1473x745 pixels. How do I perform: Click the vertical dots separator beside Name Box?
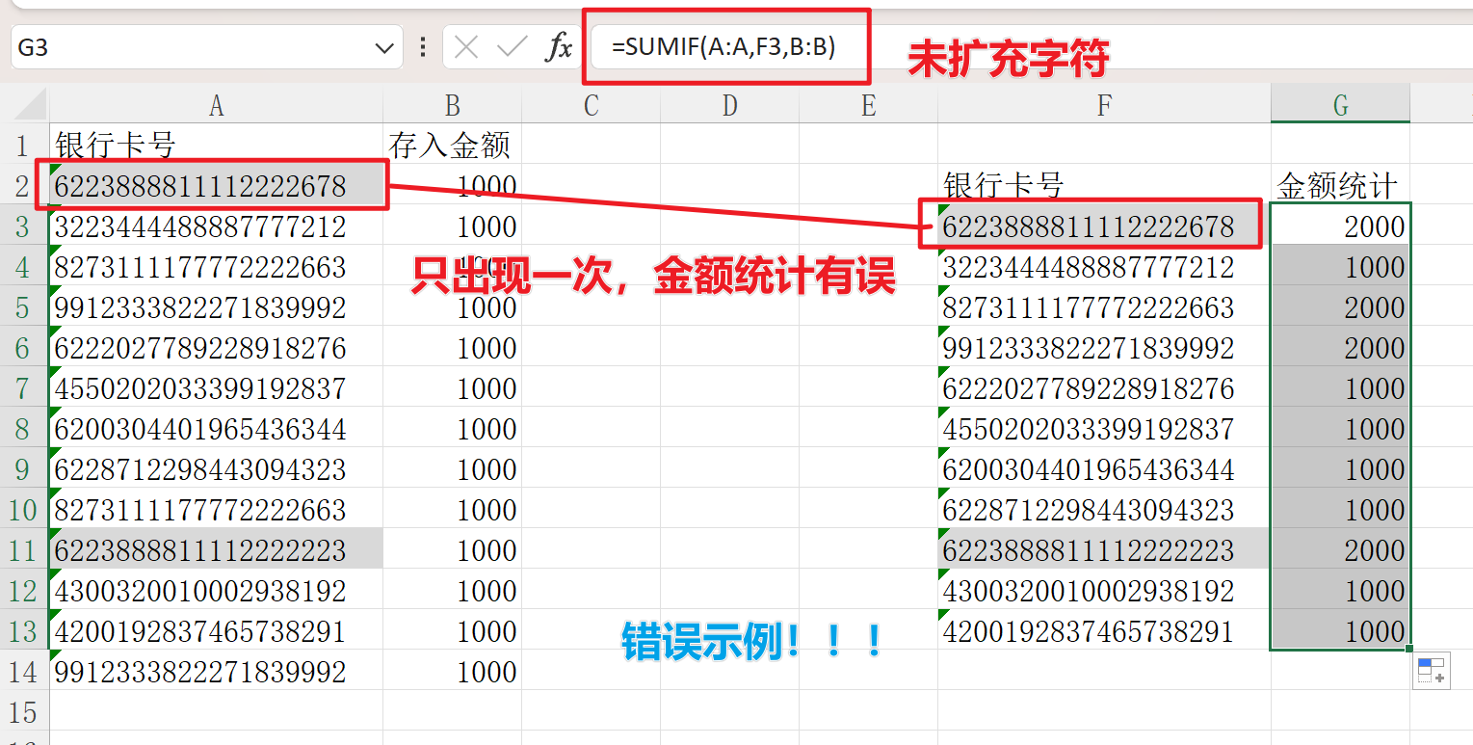click(x=421, y=46)
